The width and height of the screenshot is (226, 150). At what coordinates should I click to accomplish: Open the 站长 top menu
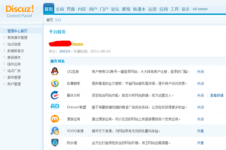pyautogui.click(x=186, y=9)
